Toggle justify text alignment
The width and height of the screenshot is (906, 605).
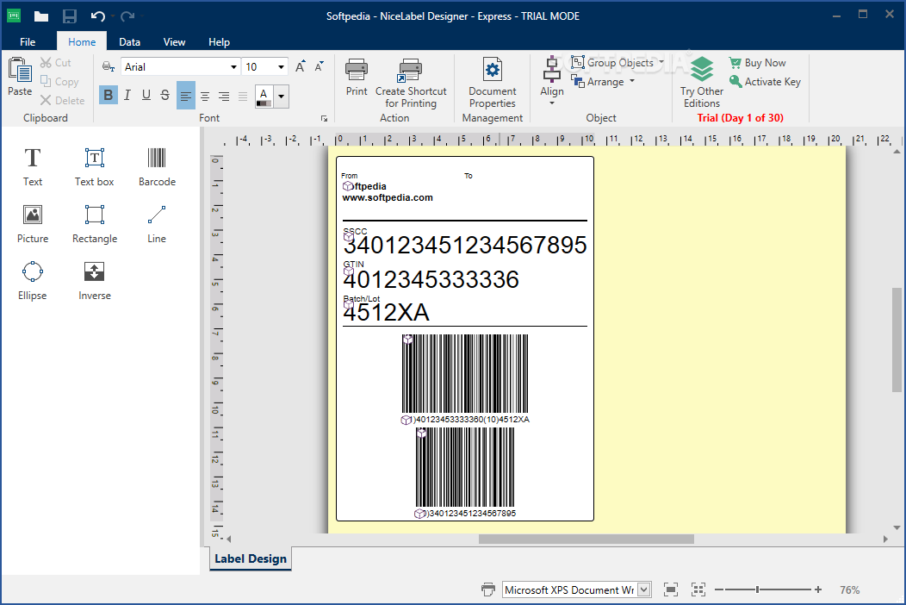[x=243, y=96]
